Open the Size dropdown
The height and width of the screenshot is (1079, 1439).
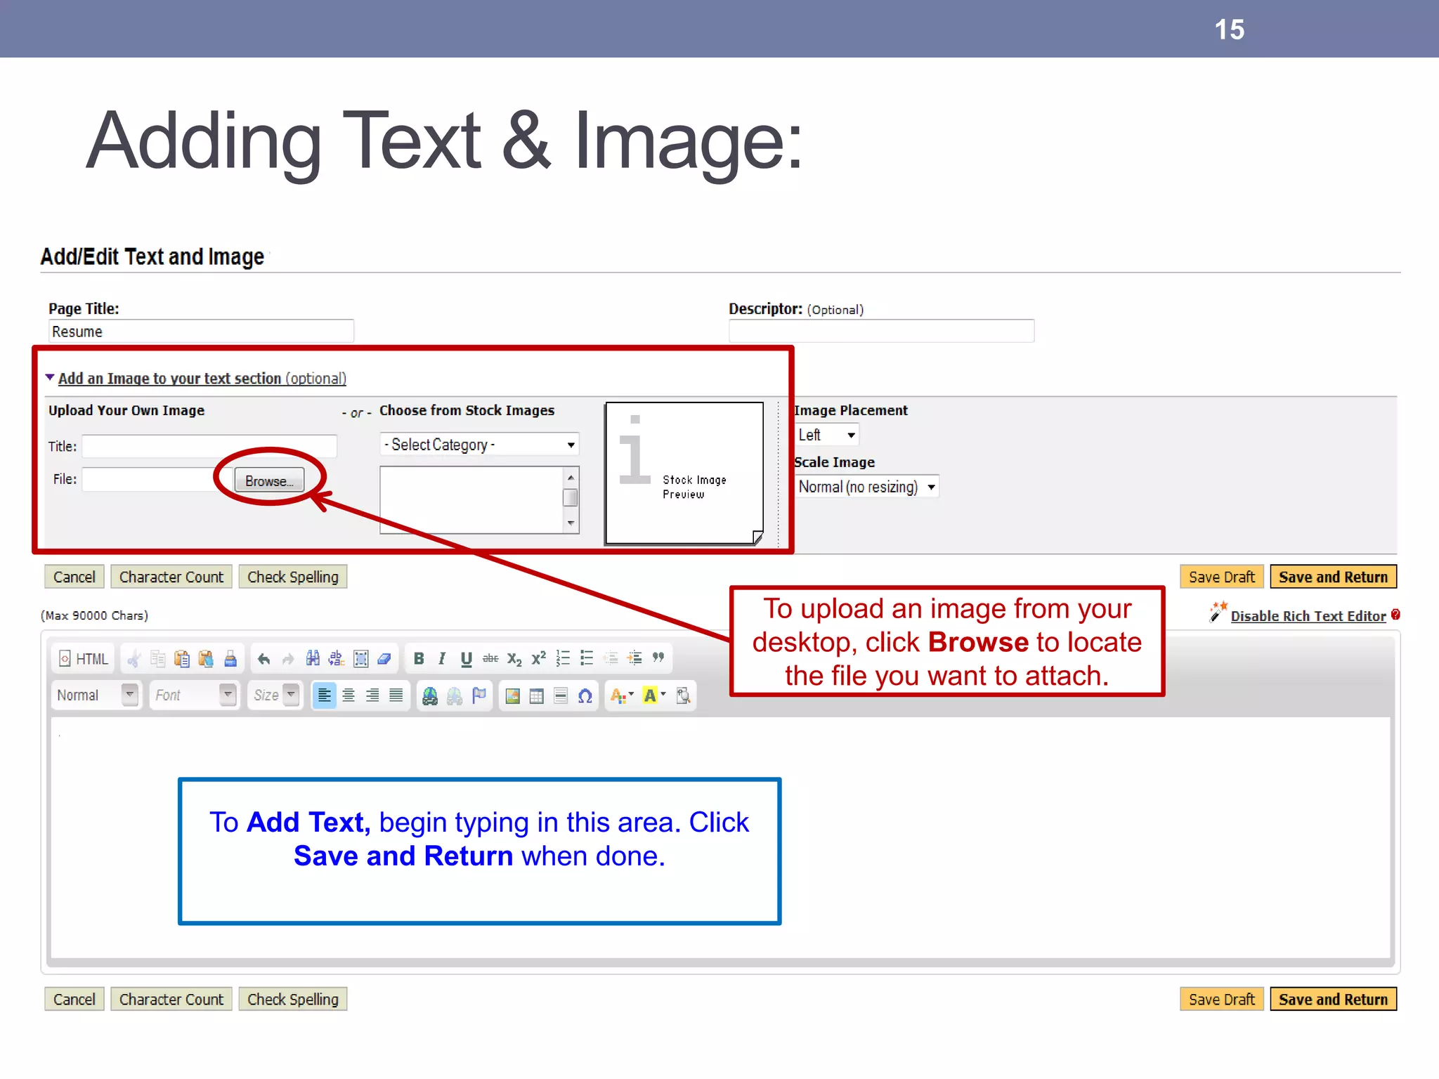click(275, 695)
